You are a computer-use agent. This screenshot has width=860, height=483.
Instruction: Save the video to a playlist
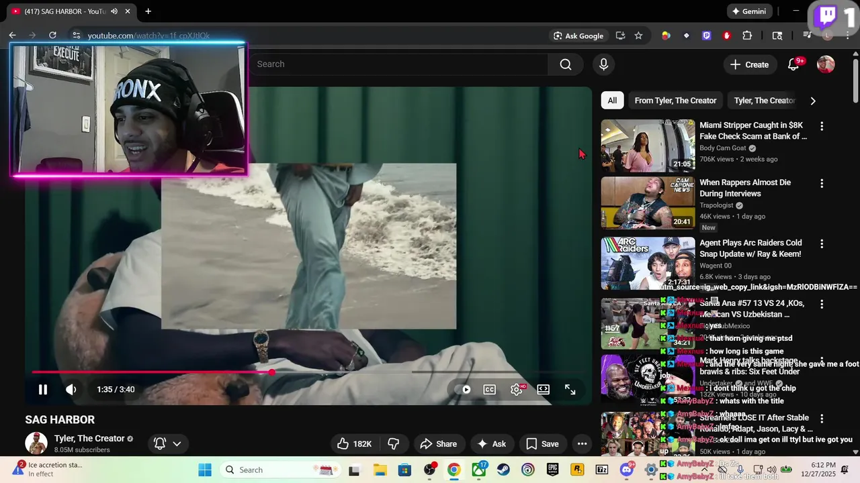[x=542, y=443]
